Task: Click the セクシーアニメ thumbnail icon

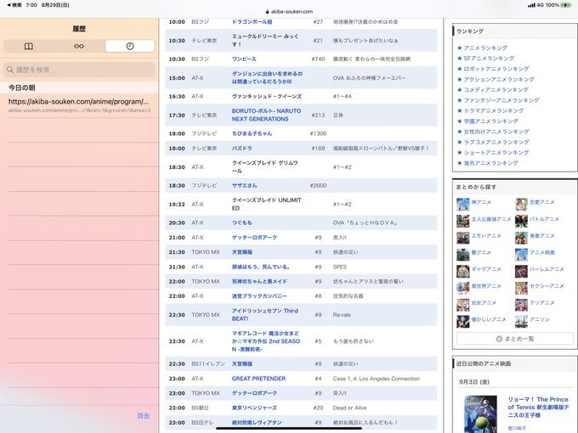Action: tap(521, 288)
